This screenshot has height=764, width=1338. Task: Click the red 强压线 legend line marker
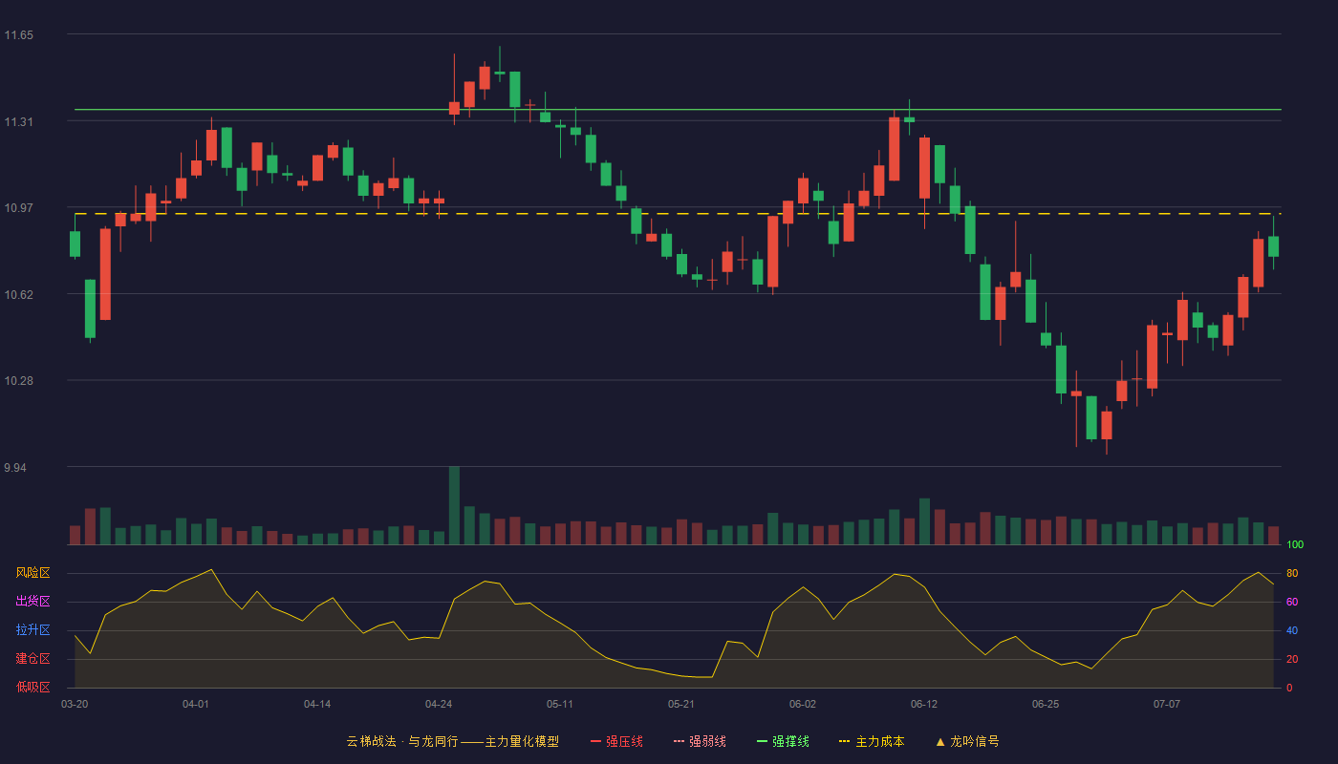point(596,741)
